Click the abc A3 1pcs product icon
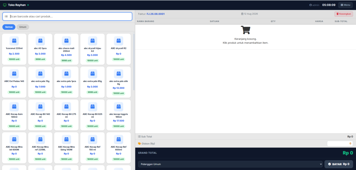Screen dimensions: 356x170 point(40,41)
